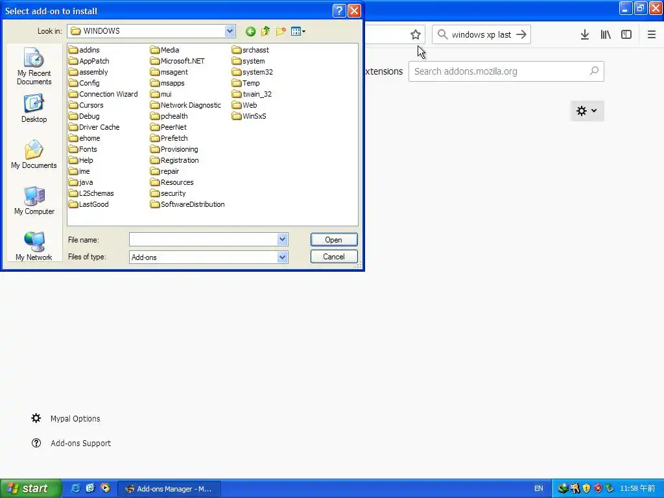The image size is (664, 498).
Task: Open Mypal Options link
Action: click(75, 418)
